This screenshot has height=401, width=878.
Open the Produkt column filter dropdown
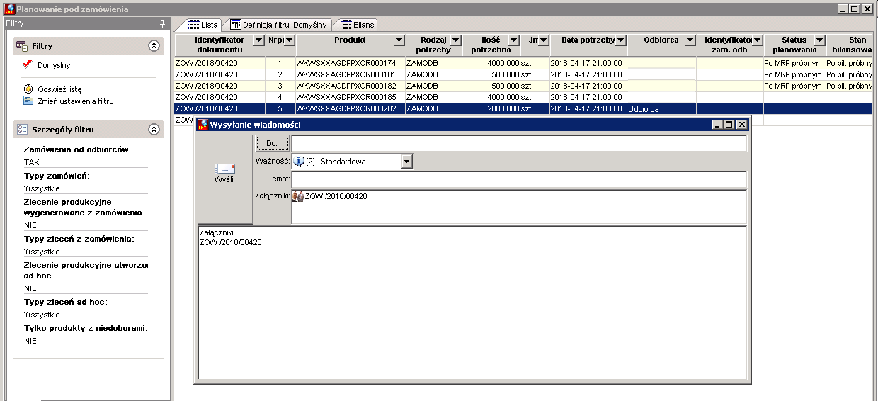(x=399, y=40)
